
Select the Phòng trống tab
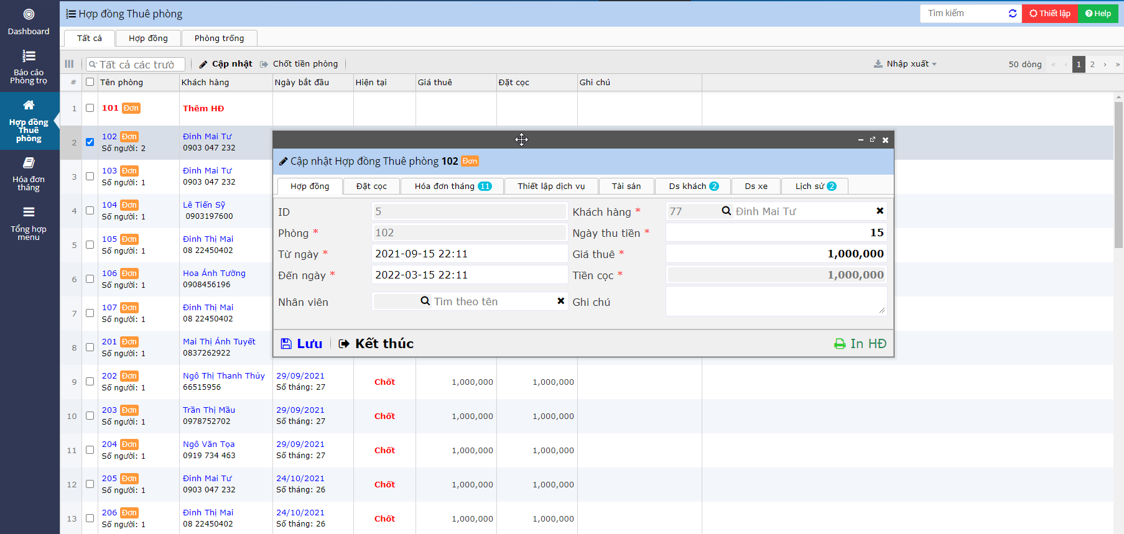click(219, 39)
